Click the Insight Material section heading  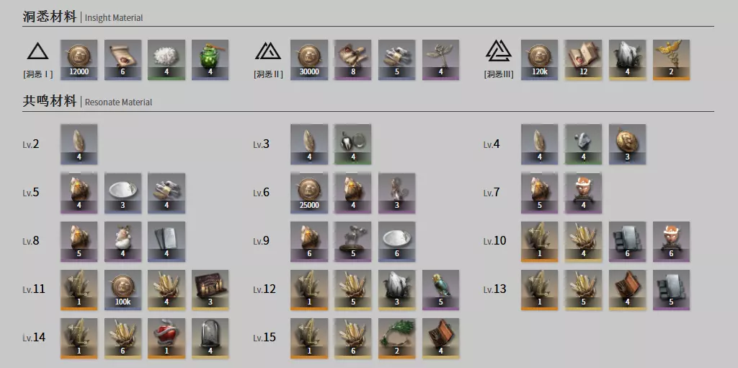(83, 17)
